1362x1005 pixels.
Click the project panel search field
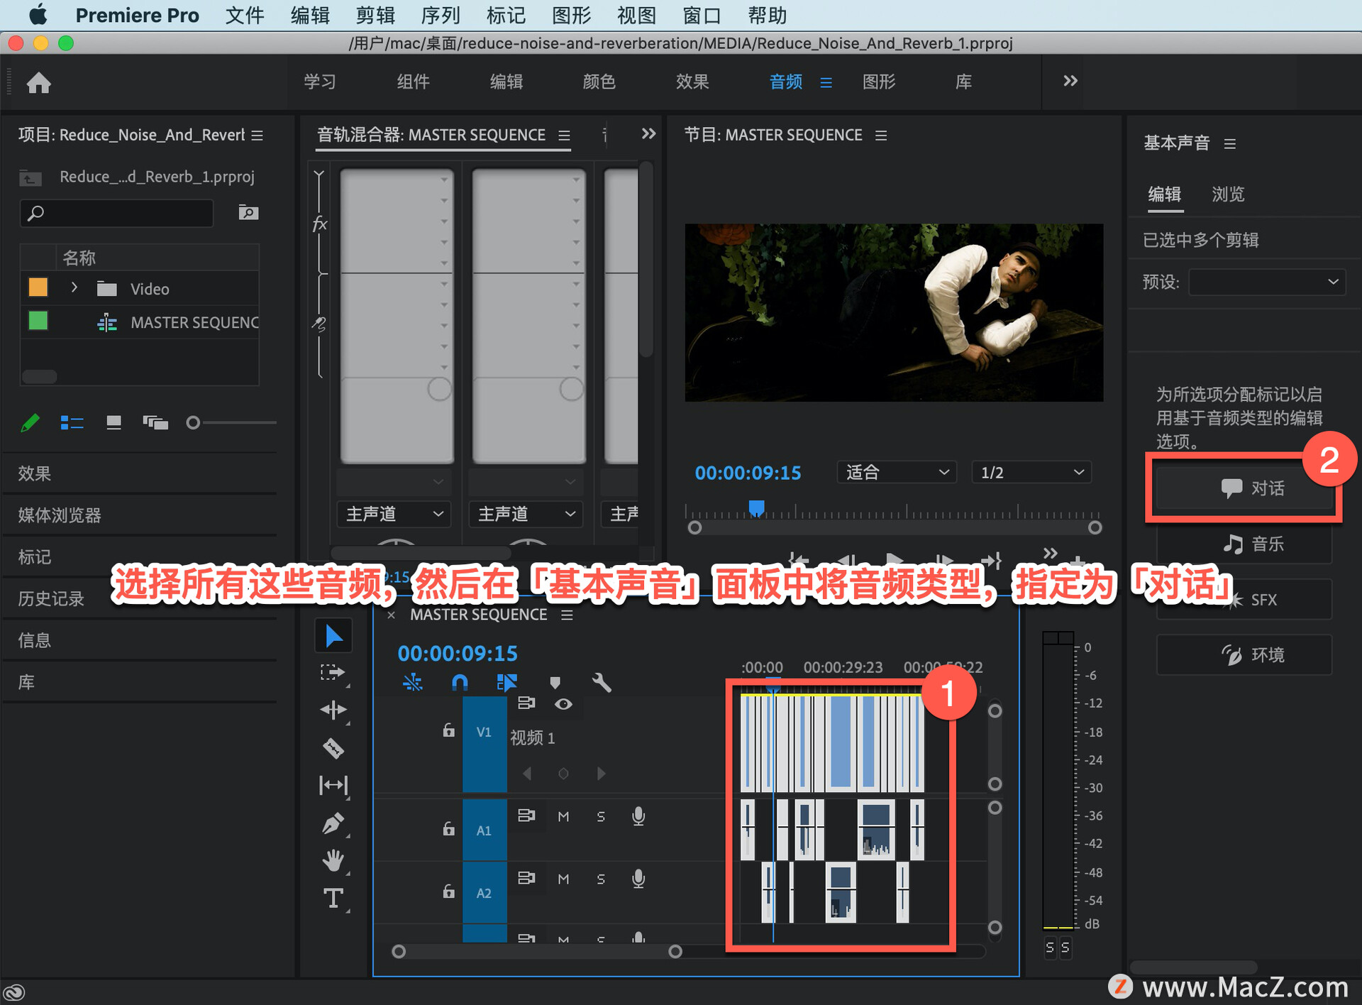[x=116, y=212]
